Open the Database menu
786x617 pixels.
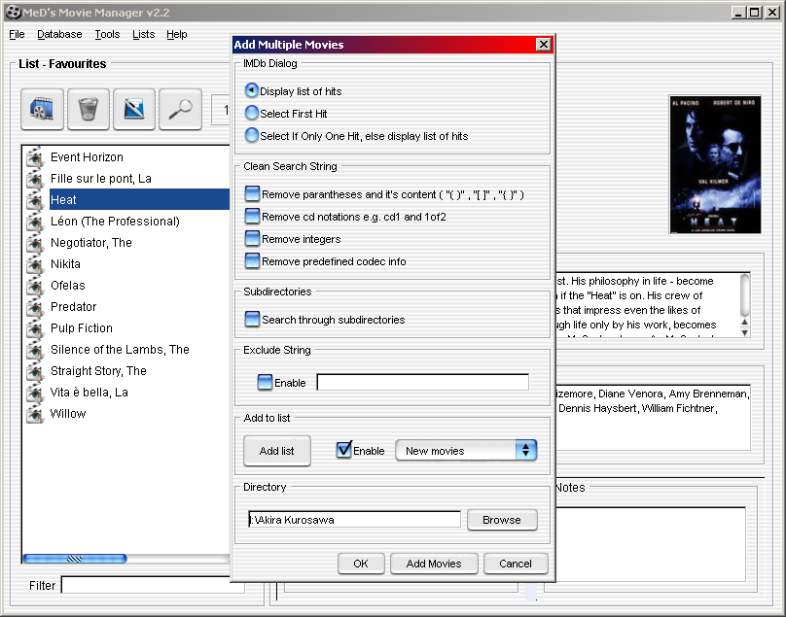[x=59, y=34]
